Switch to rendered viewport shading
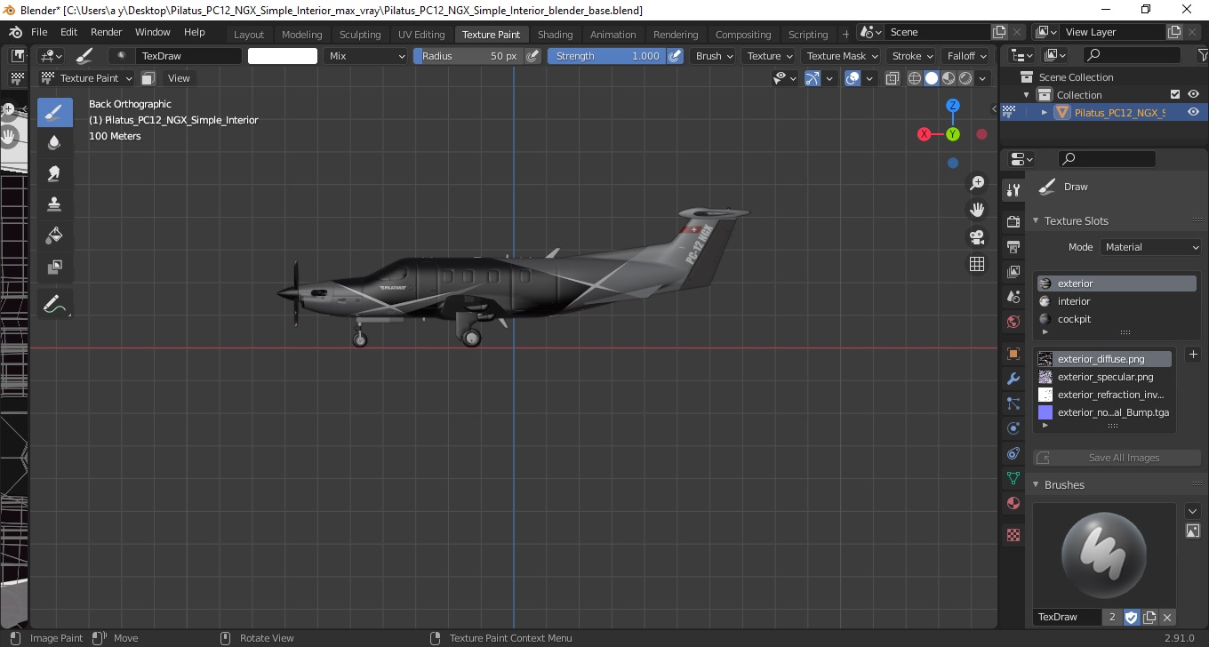1209x647 pixels. click(965, 78)
